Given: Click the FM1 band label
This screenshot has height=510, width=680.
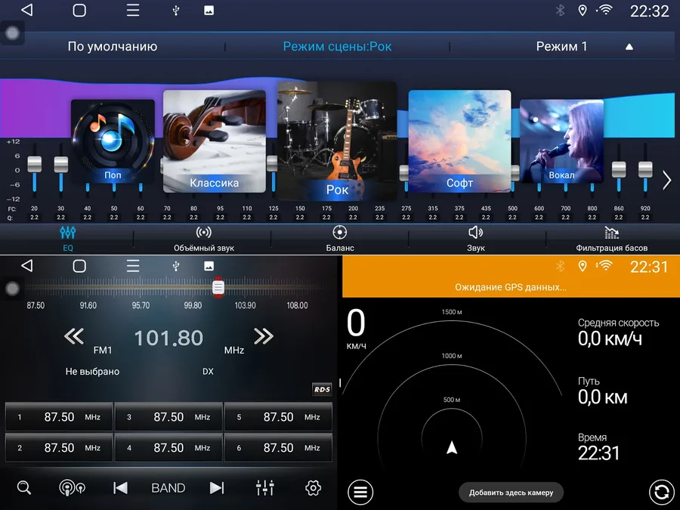Looking at the screenshot, I should (x=102, y=350).
